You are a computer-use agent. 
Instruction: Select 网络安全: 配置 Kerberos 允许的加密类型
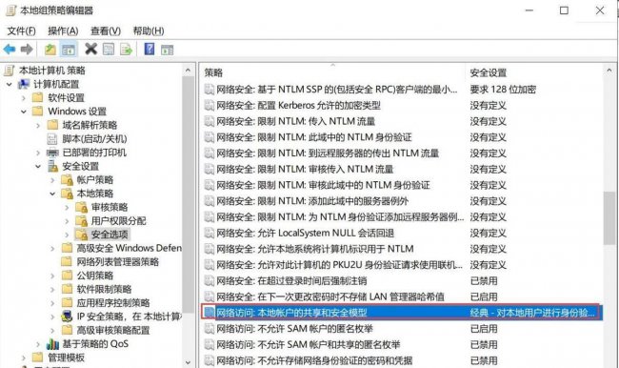(x=298, y=106)
